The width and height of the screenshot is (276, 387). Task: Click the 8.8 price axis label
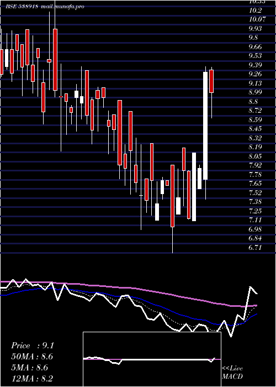[253, 101]
